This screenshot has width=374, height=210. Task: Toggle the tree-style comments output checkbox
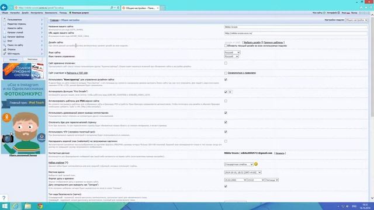(x=226, y=113)
